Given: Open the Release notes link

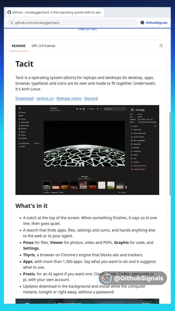Looking at the screenshot, I should [x=69, y=99].
